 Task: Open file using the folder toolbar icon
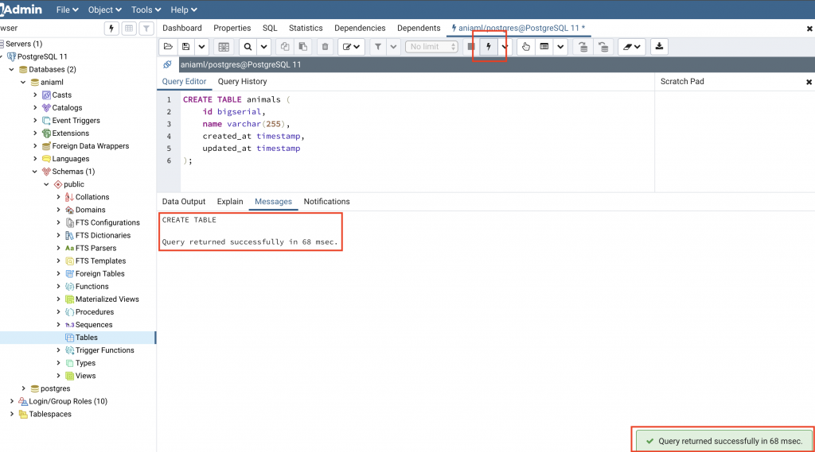tap(168, 47)
